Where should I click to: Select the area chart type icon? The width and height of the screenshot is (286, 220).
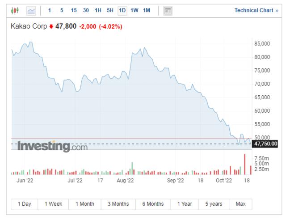(x=31, y=10)
